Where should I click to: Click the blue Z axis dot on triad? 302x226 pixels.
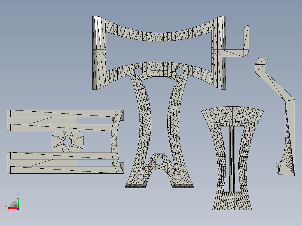pyautogui.click(x=18, y=208)
